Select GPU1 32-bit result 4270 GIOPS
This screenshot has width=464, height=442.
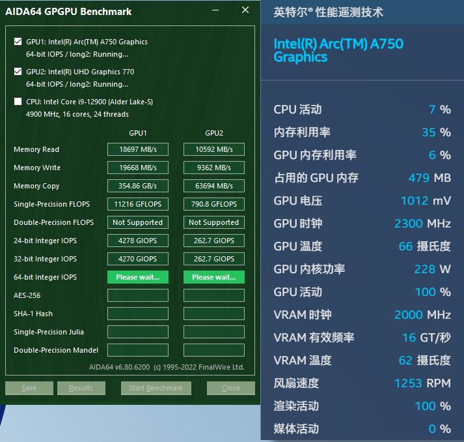click(138, 259)
